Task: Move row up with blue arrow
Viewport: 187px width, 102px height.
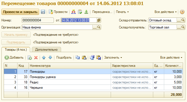Action: (x=44, y=57)
